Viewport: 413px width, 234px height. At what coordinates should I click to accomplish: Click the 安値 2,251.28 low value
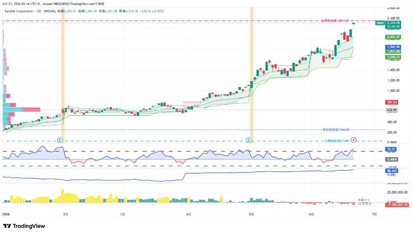coord(108,11)
